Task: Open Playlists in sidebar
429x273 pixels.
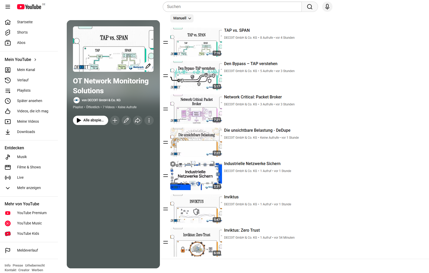Action: (x=29, y=90)
